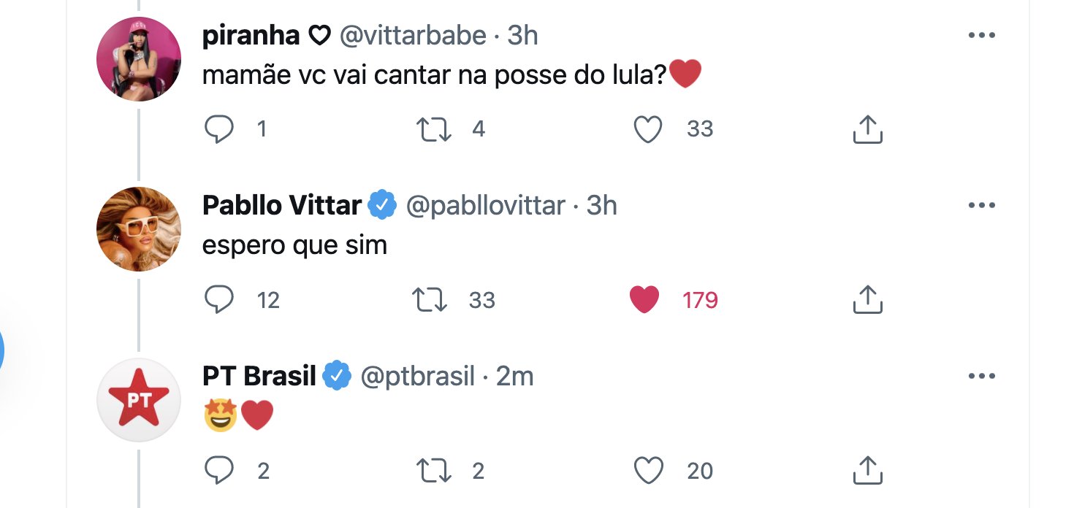The width and height of the screenshot is (1074, 508).
Task: Reply to piranha's tweet
Action: click(x=218, y=130)
